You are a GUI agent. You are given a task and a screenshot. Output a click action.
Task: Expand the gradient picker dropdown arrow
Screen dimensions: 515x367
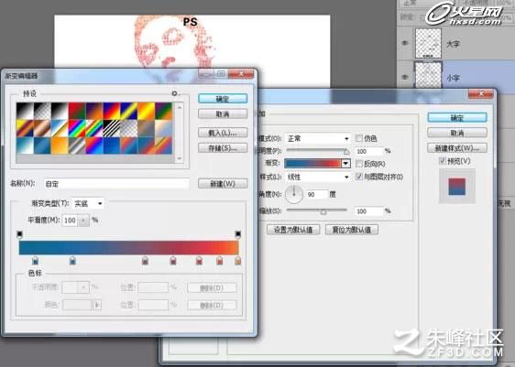pyautogui.click(x=345, y=163)
